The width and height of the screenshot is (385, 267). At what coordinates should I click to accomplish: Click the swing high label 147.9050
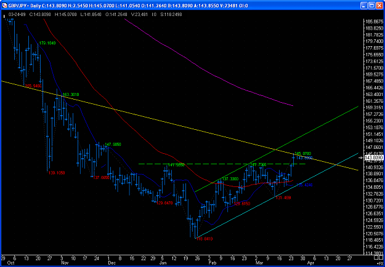[x=113, y=145]
